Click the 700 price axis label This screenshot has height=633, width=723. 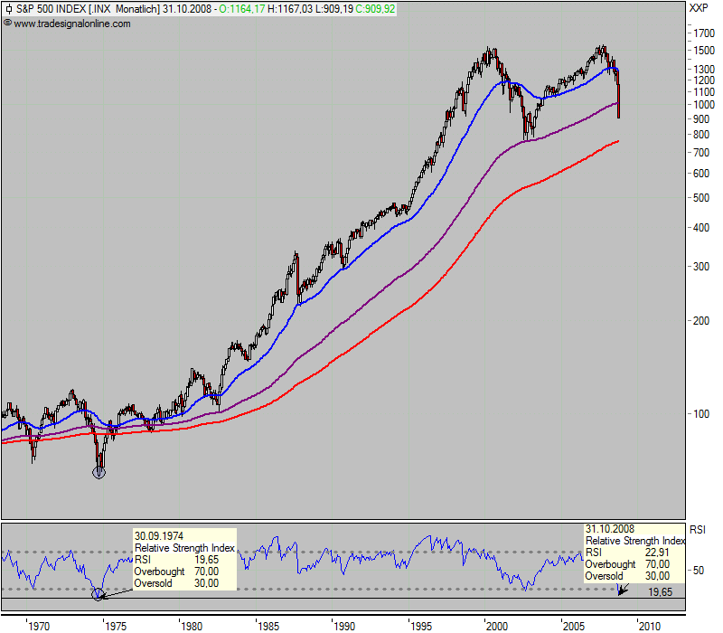[701, 153]
